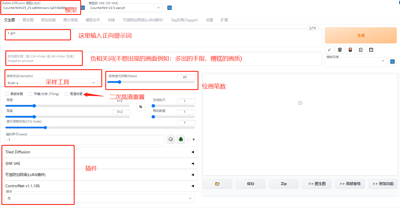
Task: Click the 随机种子 seed input field
Action: click(x=85, y=140)
